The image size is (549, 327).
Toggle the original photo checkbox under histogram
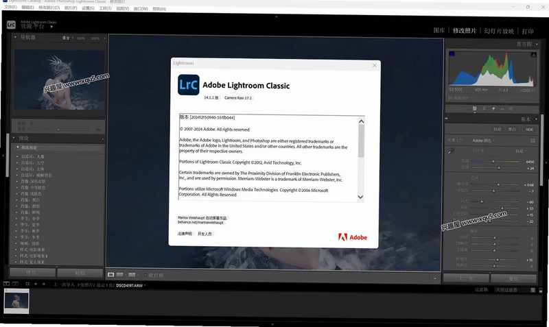pyautogui.click(x=450, y=98)
